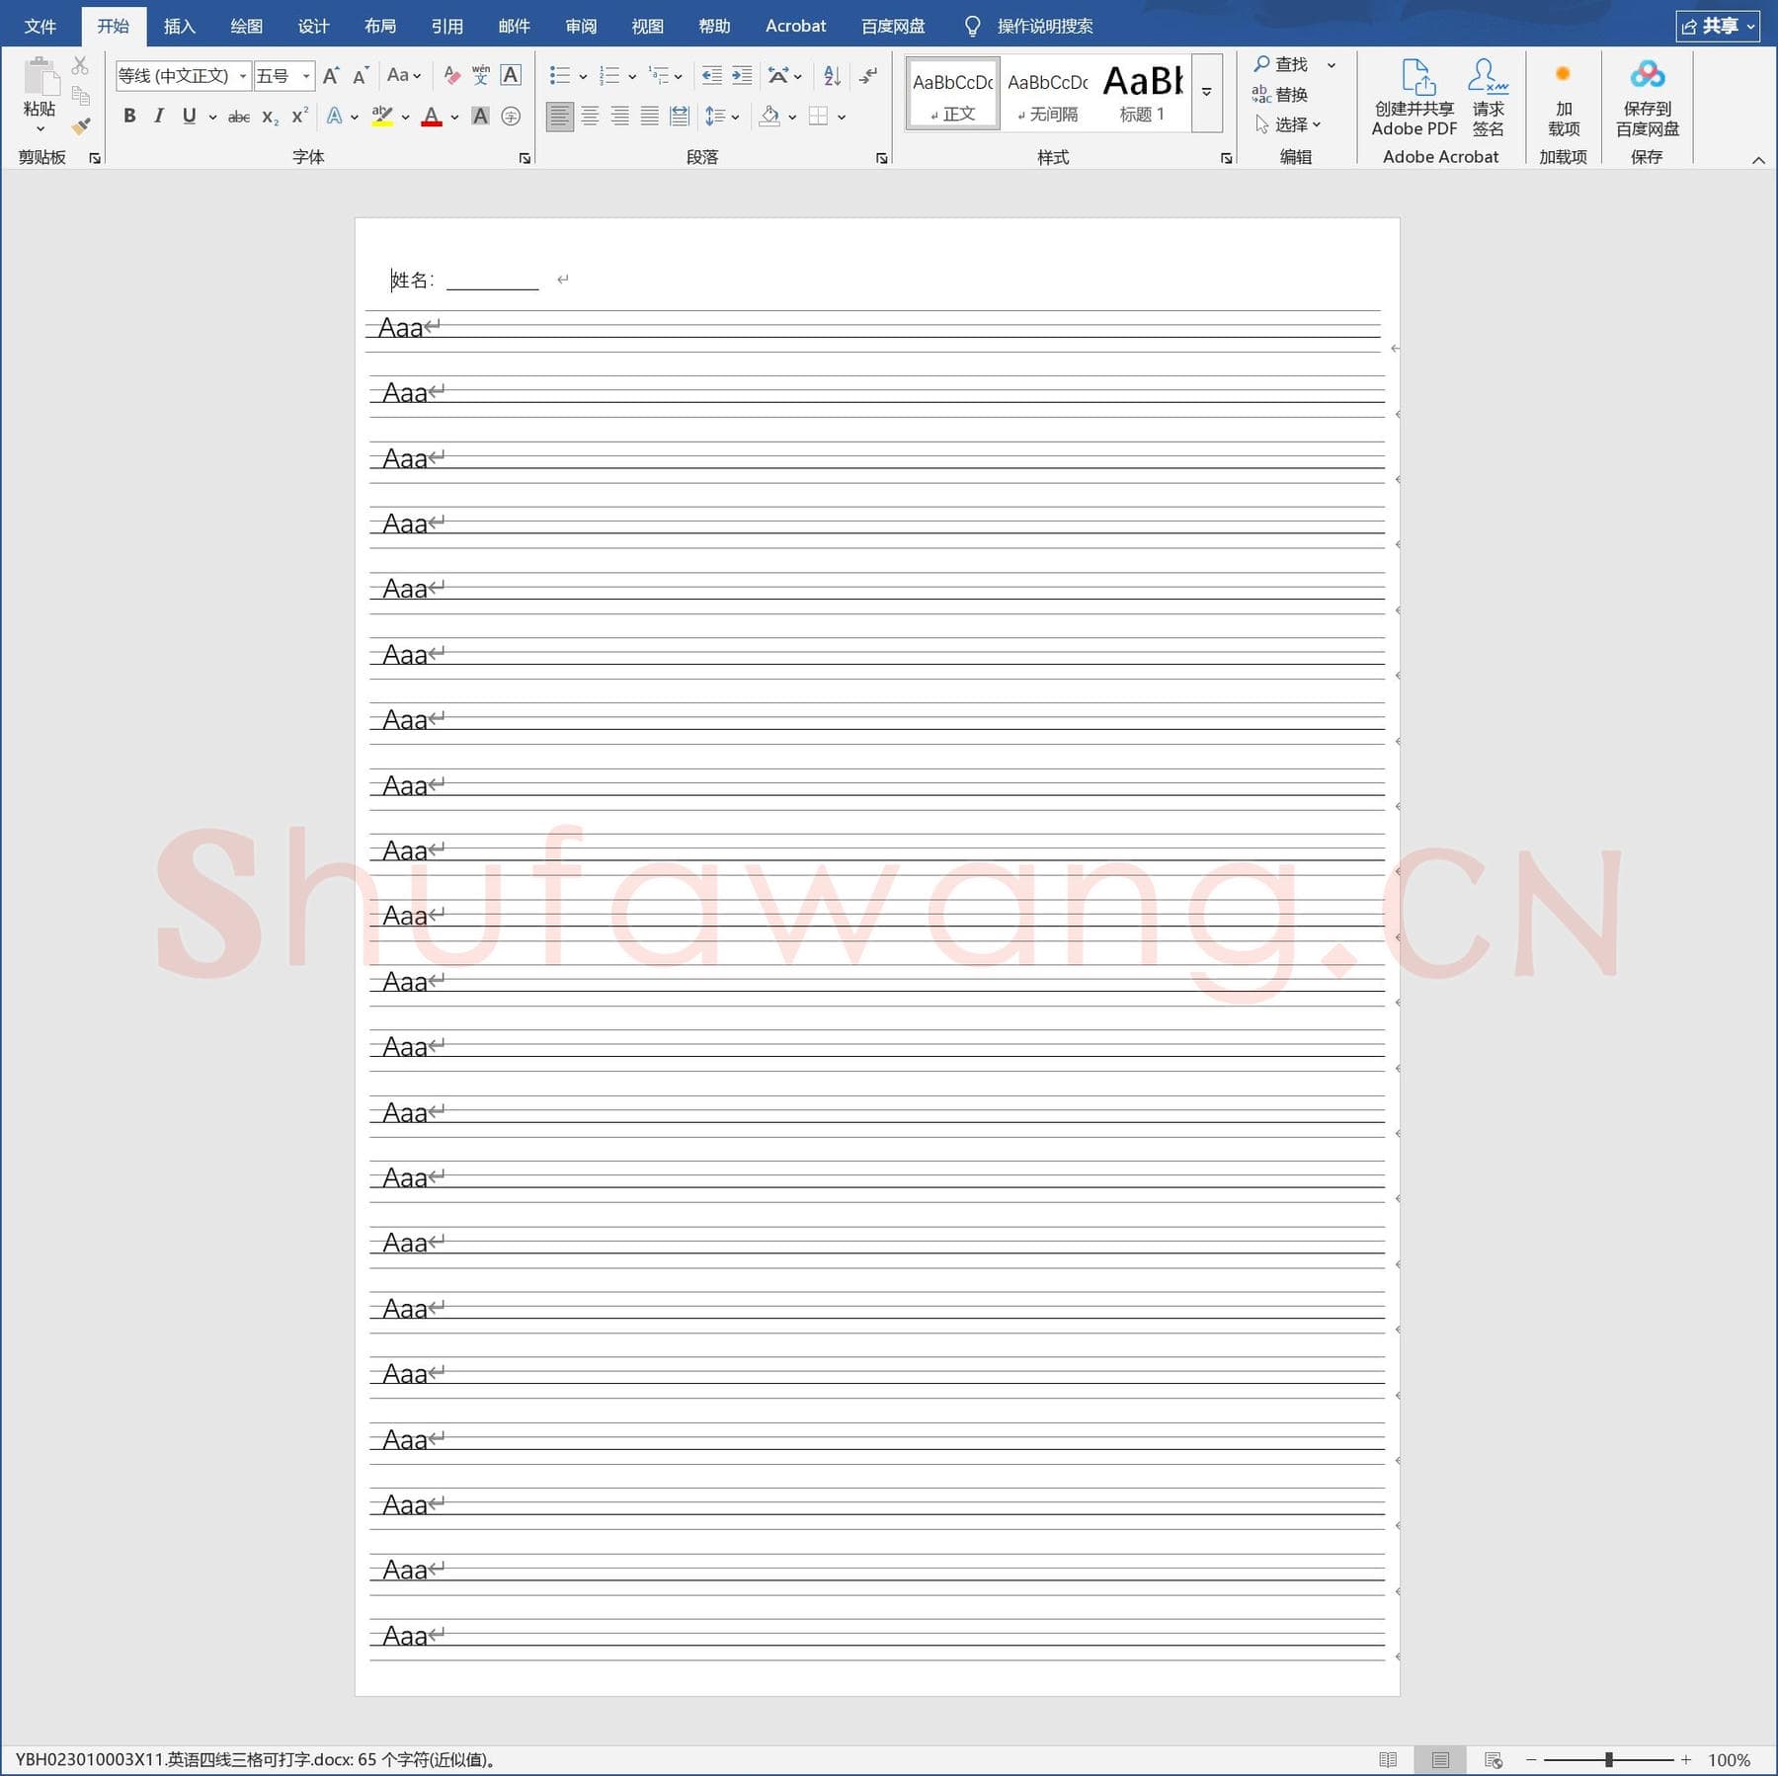Toggle character shading
The width and height of the screenshot is (1778, 1776).
[480, 116]
